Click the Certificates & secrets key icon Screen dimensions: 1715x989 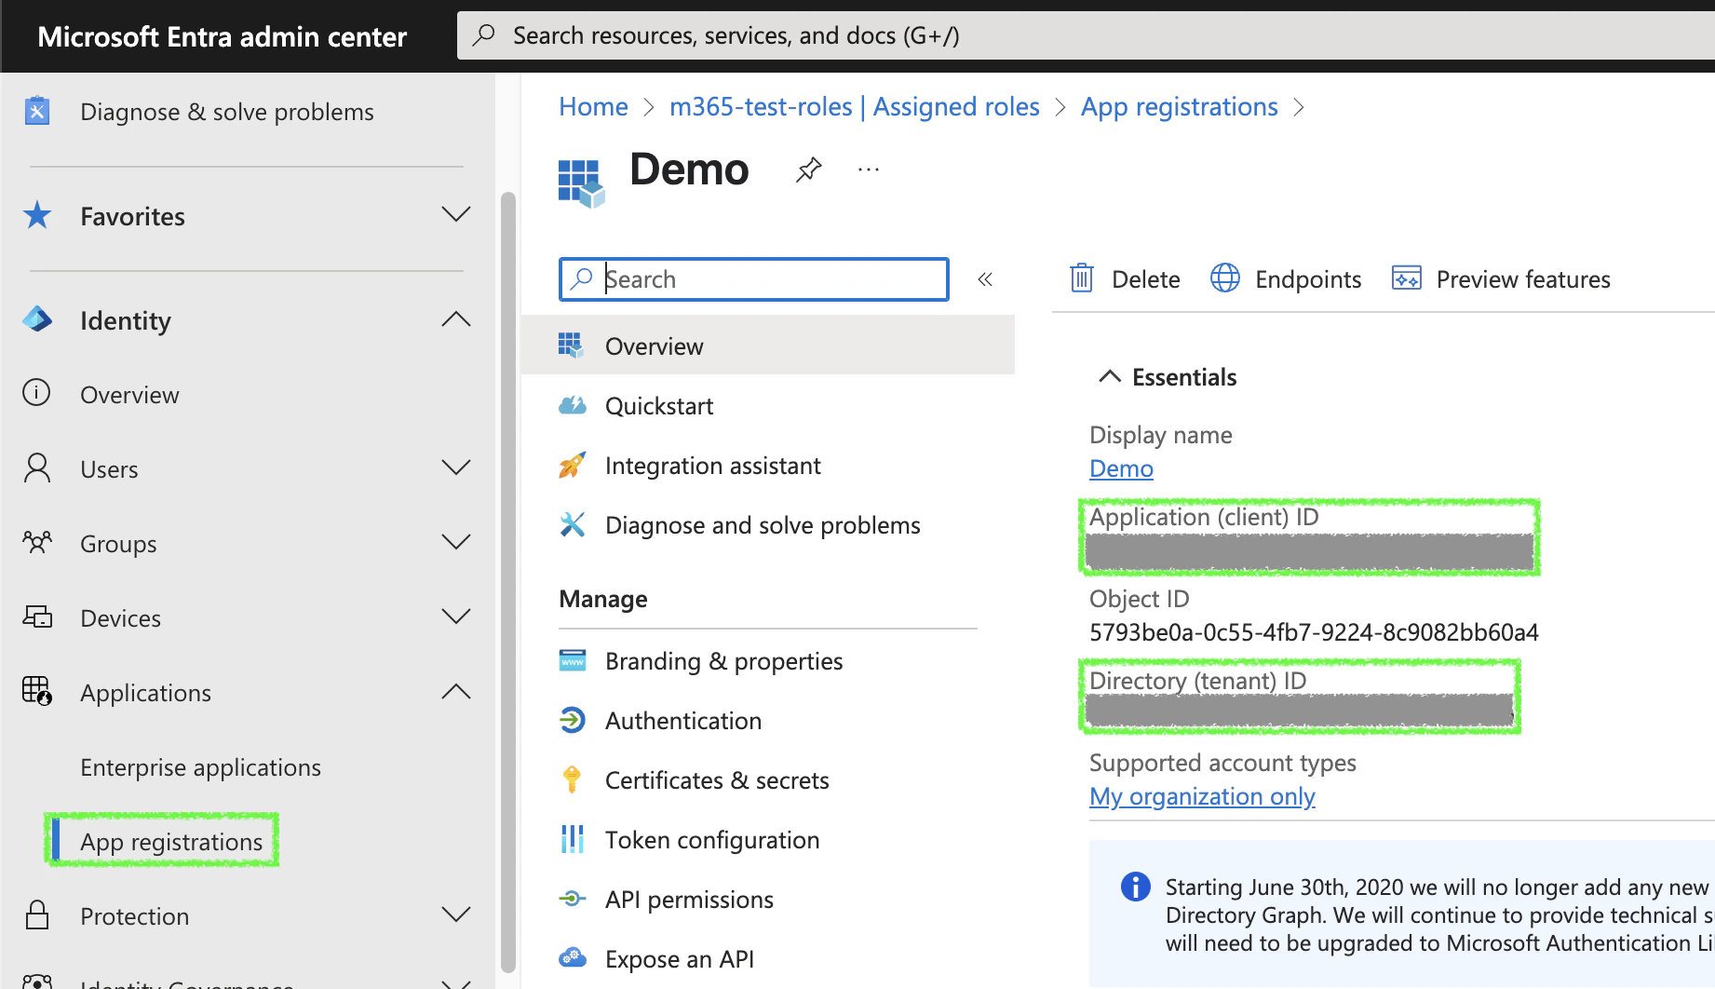(x=572, y=779)
